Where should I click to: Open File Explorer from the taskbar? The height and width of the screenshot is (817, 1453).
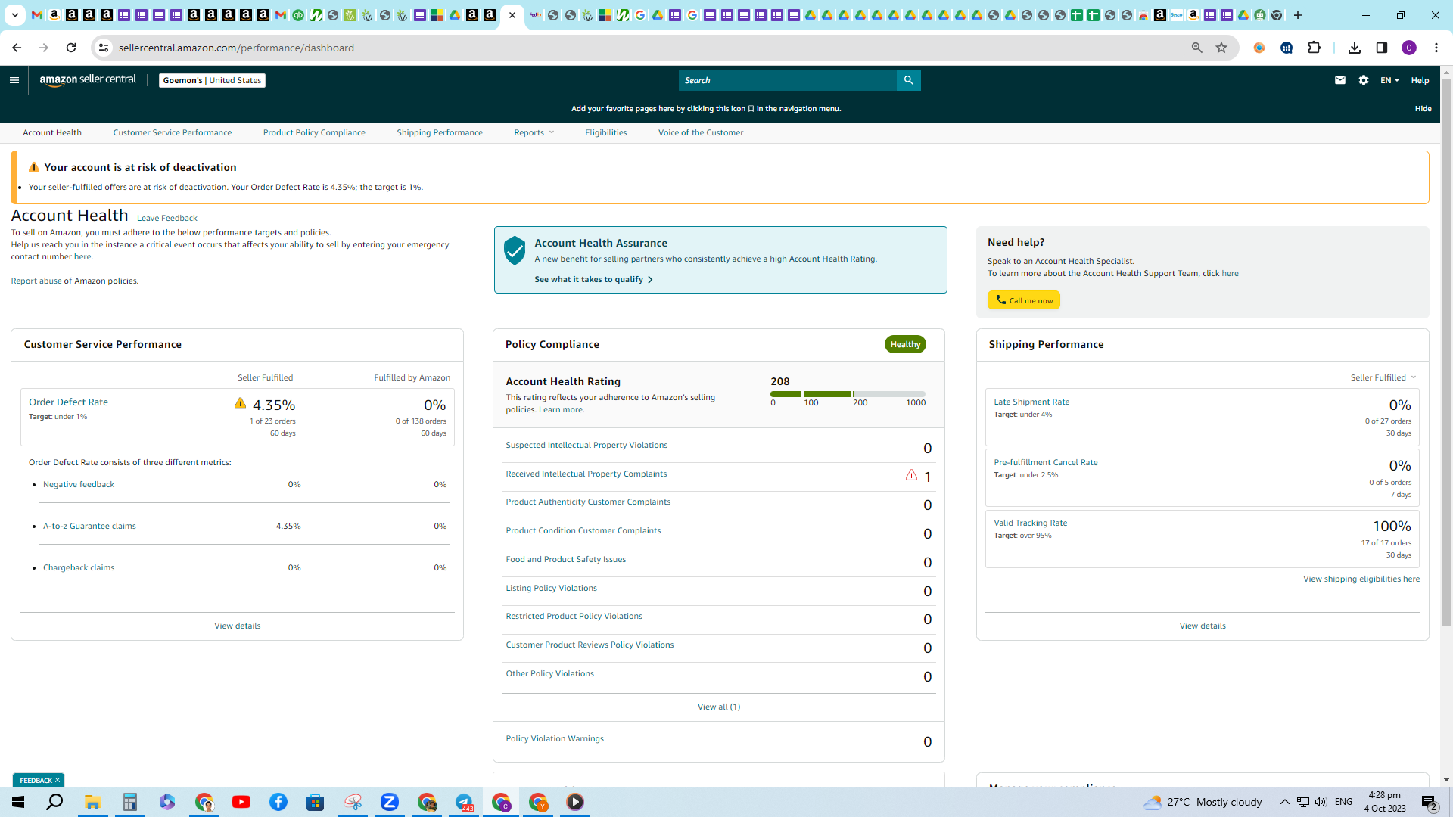click(92, 802)
